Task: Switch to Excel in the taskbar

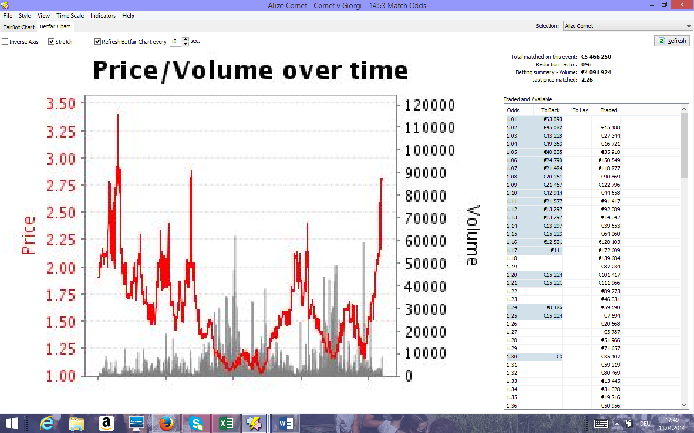Action: (226, 423)
